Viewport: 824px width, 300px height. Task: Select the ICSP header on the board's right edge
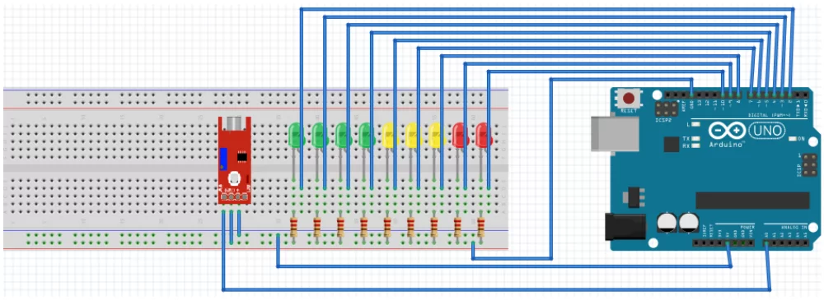click(810, 165)
